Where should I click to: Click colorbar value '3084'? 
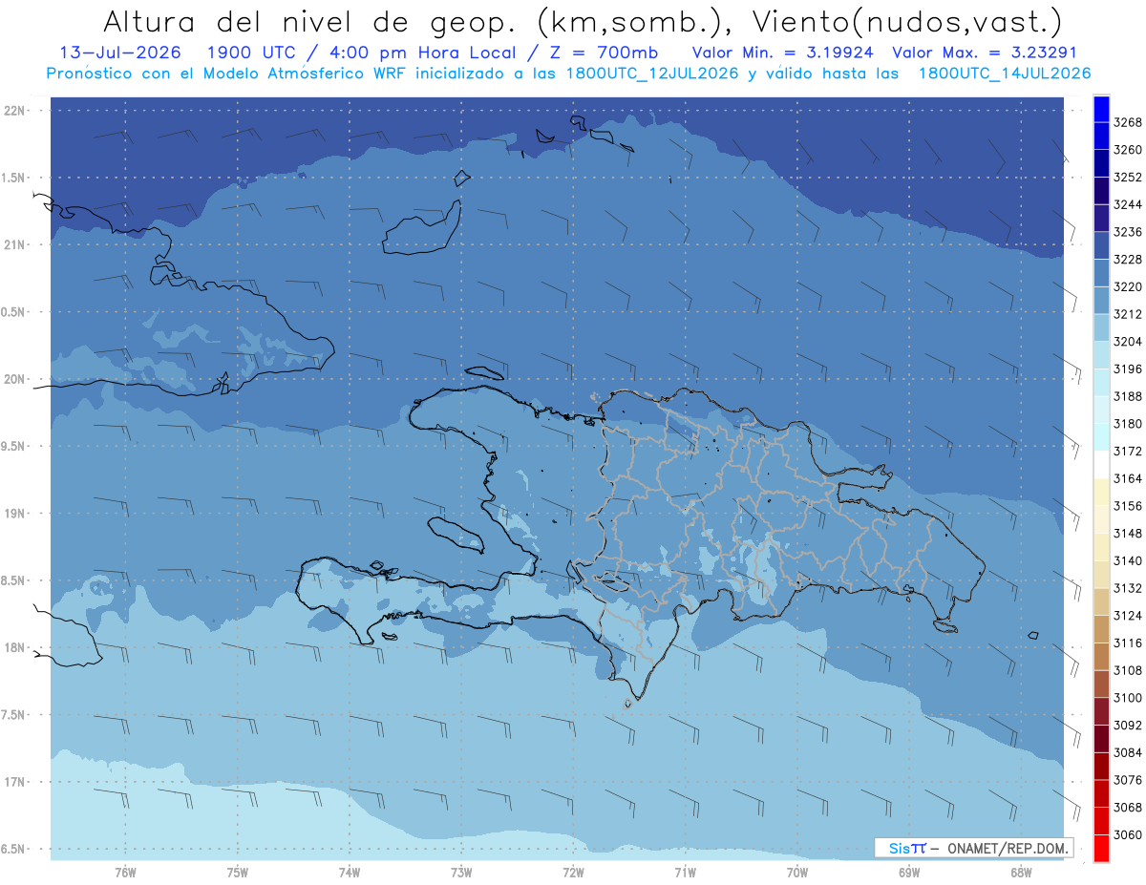pos(1128,753)
